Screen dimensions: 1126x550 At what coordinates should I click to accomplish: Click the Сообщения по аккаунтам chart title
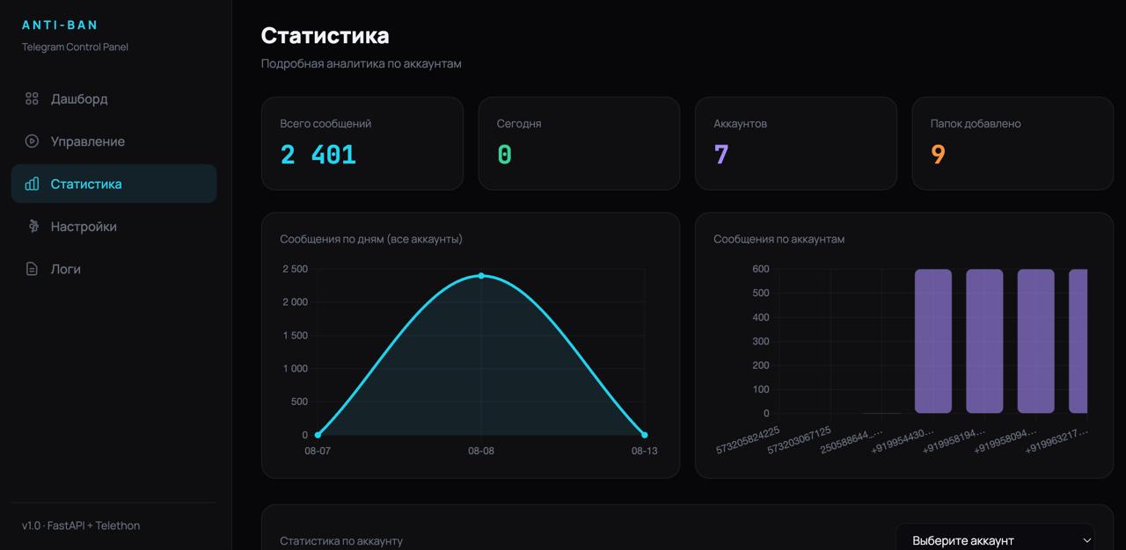tap(779, 239)
